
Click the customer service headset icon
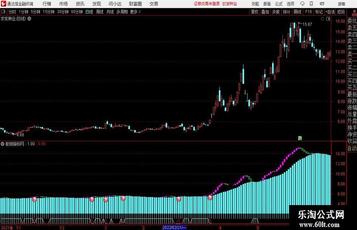point(302,4)
